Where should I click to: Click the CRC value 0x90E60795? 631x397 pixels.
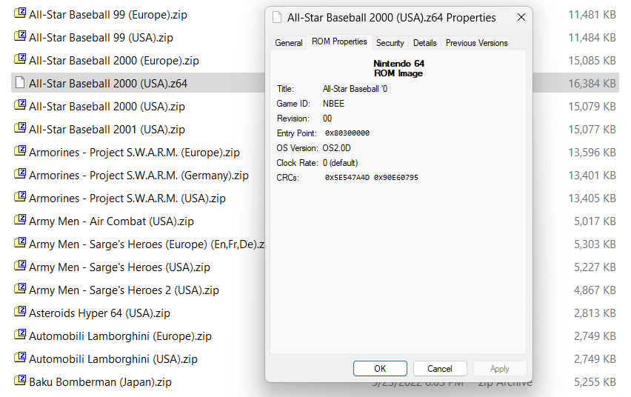click(x=396, y=178)
